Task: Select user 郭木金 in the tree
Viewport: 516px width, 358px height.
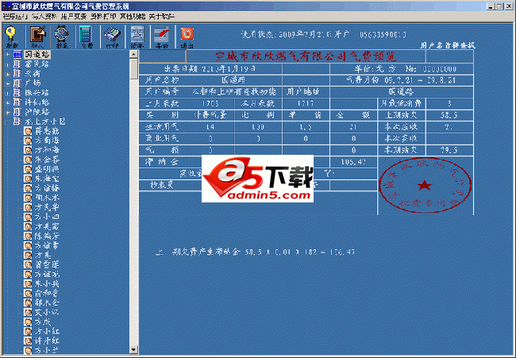Action: [47, 302]
